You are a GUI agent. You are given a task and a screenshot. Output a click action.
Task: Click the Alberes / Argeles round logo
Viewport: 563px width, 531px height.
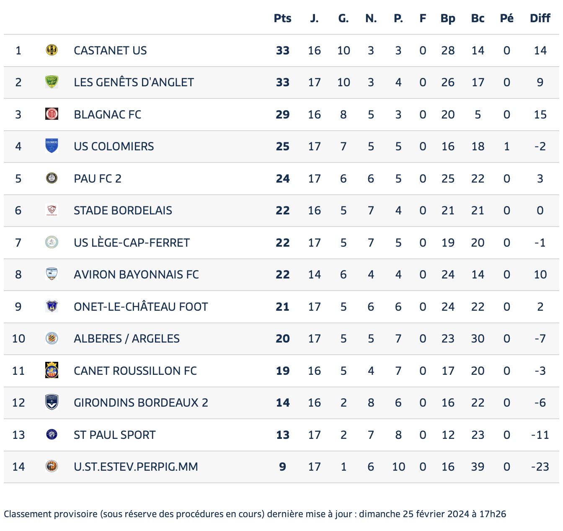[x=52, y=338]
